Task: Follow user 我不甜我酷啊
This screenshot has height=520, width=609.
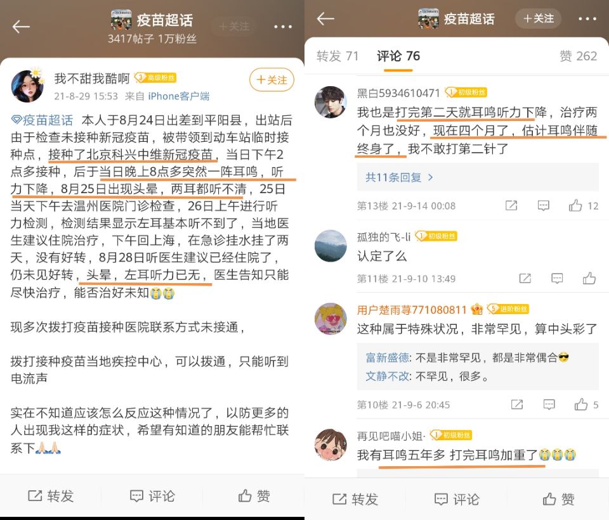Action: (x=272, y=80)
